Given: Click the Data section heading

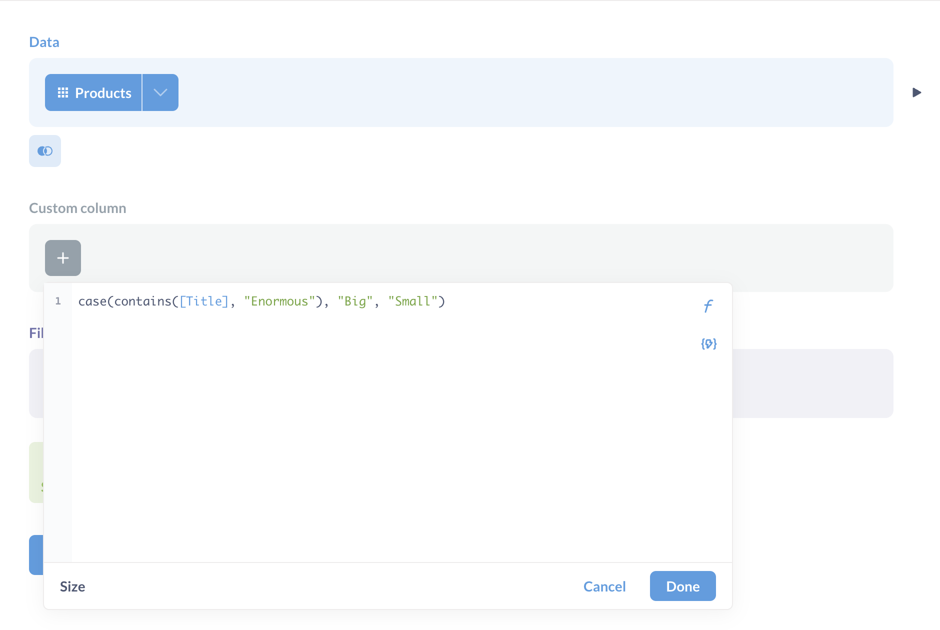Looking at the screenshot, I should [44, 42].
